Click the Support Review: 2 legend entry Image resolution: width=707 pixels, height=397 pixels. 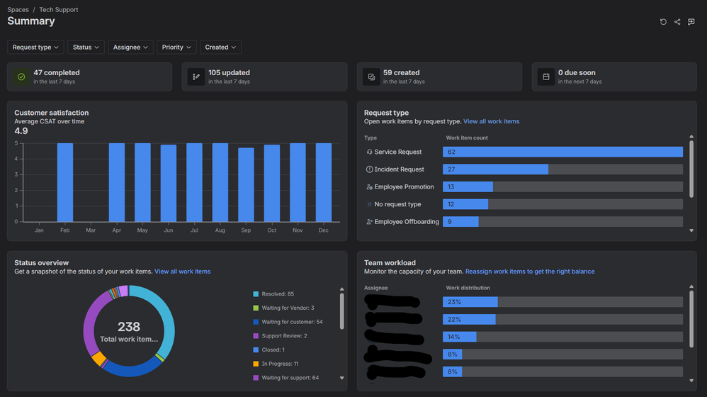coord(280,336)
